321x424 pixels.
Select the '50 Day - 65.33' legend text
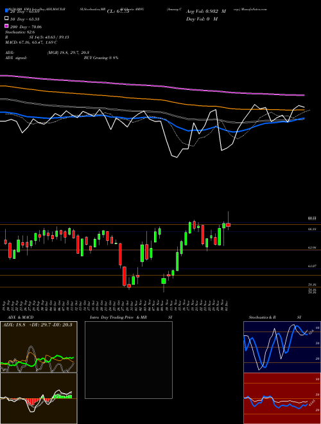pos(25,19)
